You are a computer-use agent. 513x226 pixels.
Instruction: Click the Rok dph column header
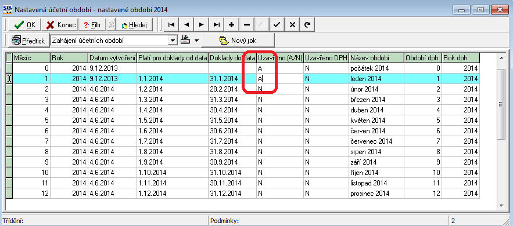point(461,58)
